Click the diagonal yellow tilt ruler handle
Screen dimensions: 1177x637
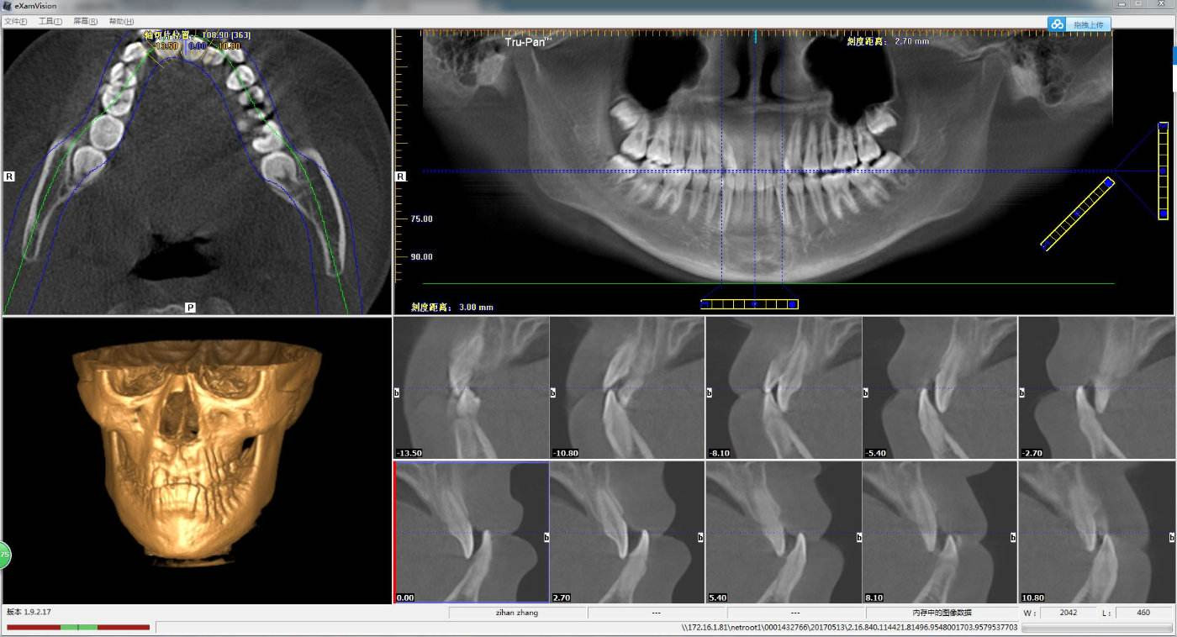pos(1078,213)
